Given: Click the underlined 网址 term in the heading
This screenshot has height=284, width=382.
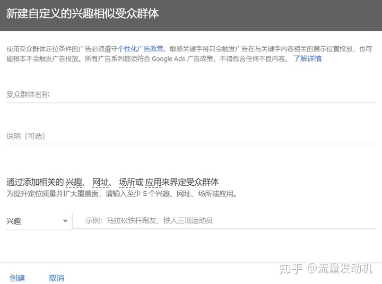Looking at the screenshot, I should [100, 183].
